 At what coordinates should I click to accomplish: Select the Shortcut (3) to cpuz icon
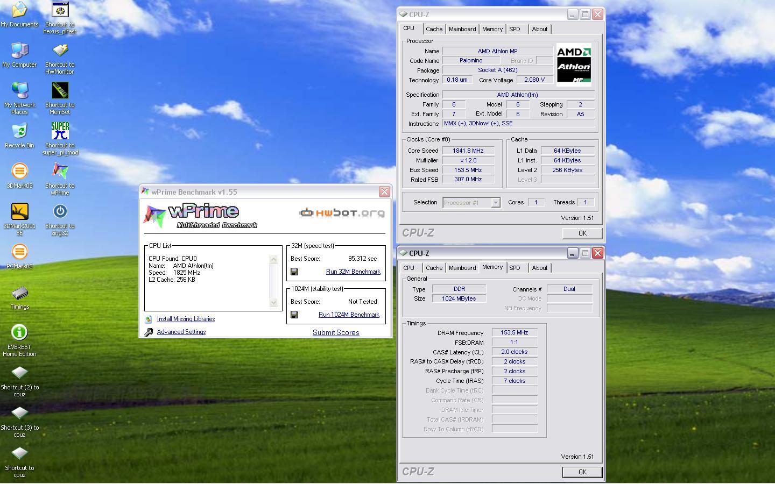(x=19, y=413)
